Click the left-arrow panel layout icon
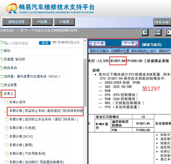 tap(168, 32)
